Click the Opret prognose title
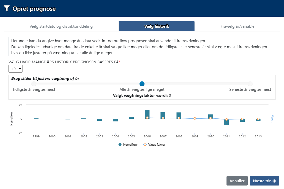This screenshot has height=189, width=284. [x=34, y=9]
